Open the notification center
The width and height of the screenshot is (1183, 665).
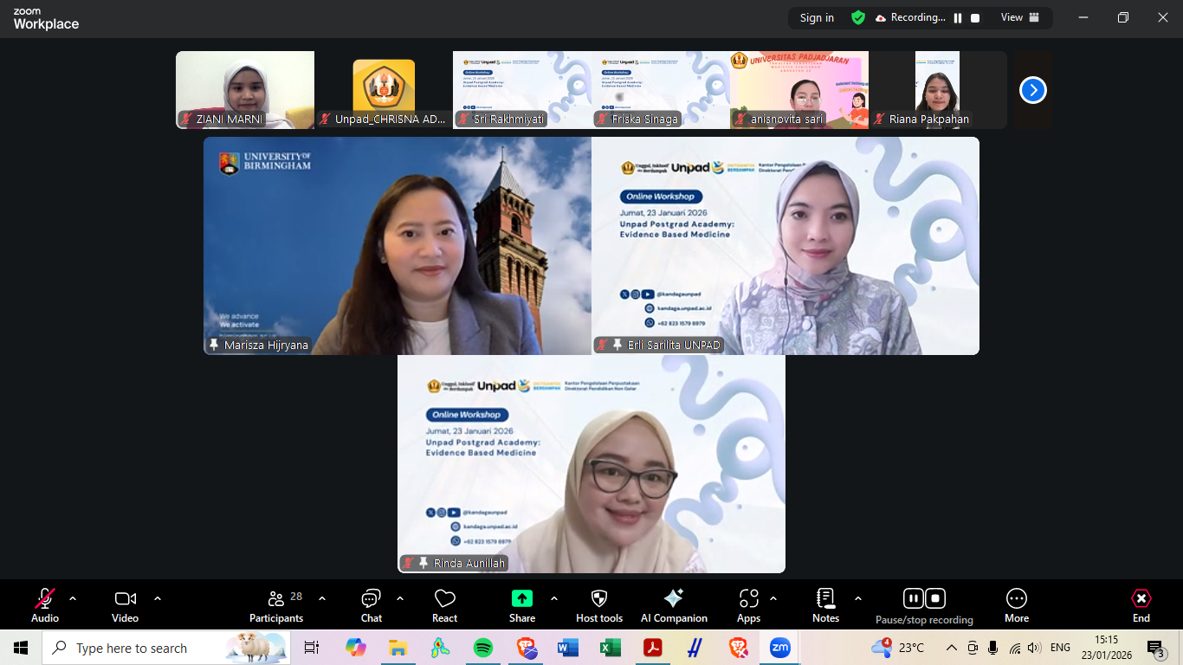pos(1156,648)
